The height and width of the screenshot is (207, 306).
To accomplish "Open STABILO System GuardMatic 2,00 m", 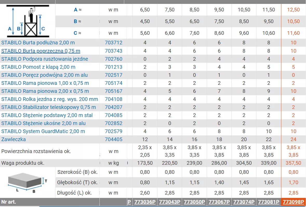I will [43, 131].
